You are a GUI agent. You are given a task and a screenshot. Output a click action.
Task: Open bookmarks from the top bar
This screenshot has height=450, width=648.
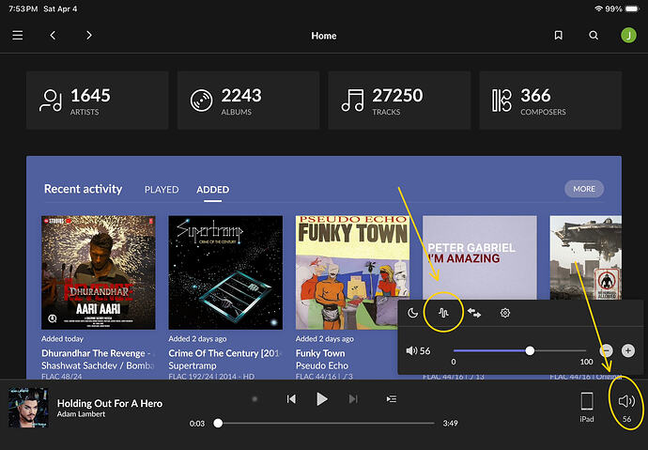click(x=558, y=35)
